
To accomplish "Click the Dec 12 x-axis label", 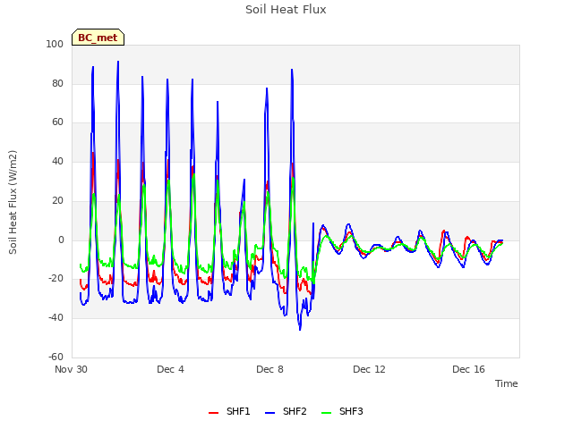I will (369, 369).
